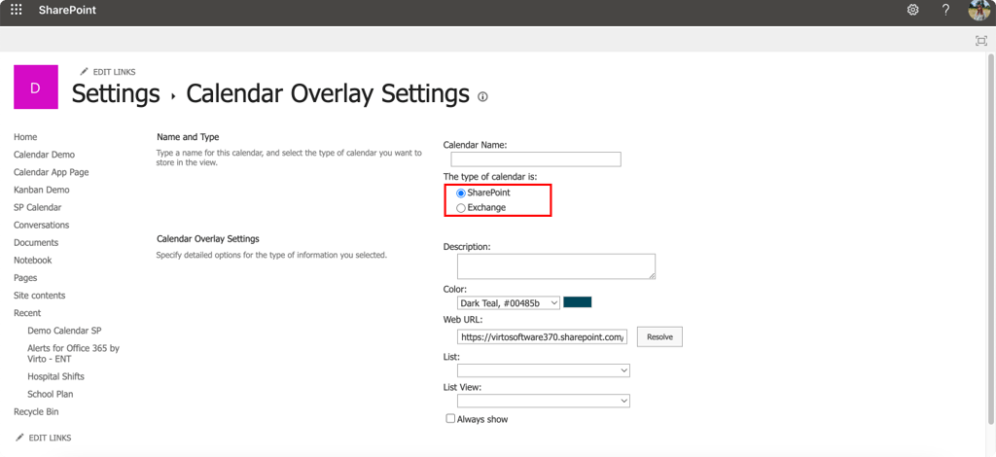The image size is (996, 457).
Task: Toggle the focus on content icon
Action: pyautogui.click(x=980, y=41)
